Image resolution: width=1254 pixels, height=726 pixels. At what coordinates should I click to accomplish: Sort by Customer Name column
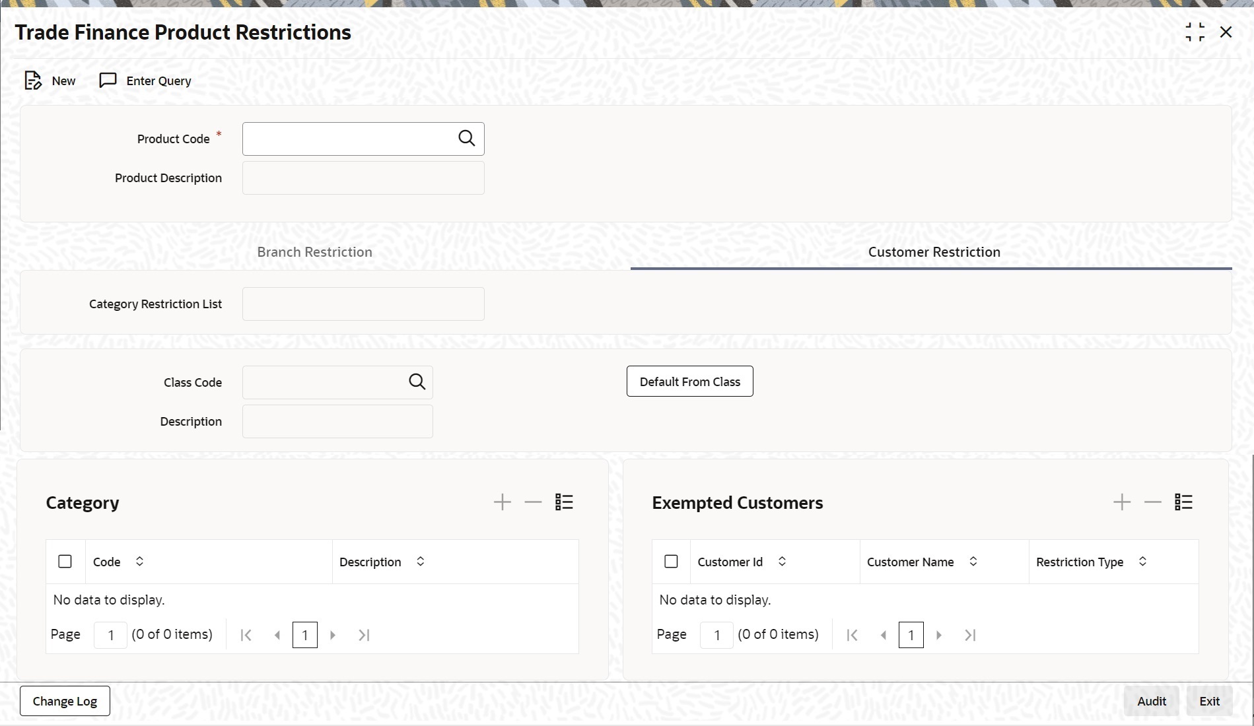(x=973, y=562)
